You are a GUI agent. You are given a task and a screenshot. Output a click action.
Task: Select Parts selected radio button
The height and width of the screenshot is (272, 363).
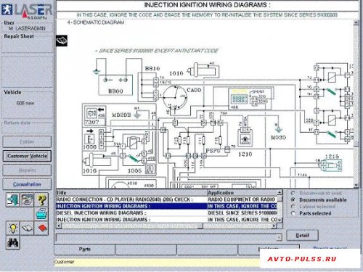[293, 213]
